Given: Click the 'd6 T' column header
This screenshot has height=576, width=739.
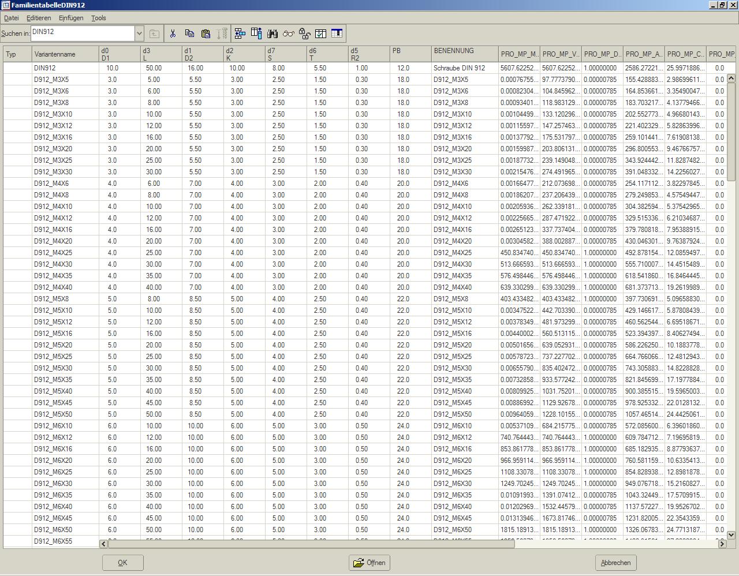Looking at the screenshot, I should 328,54.
